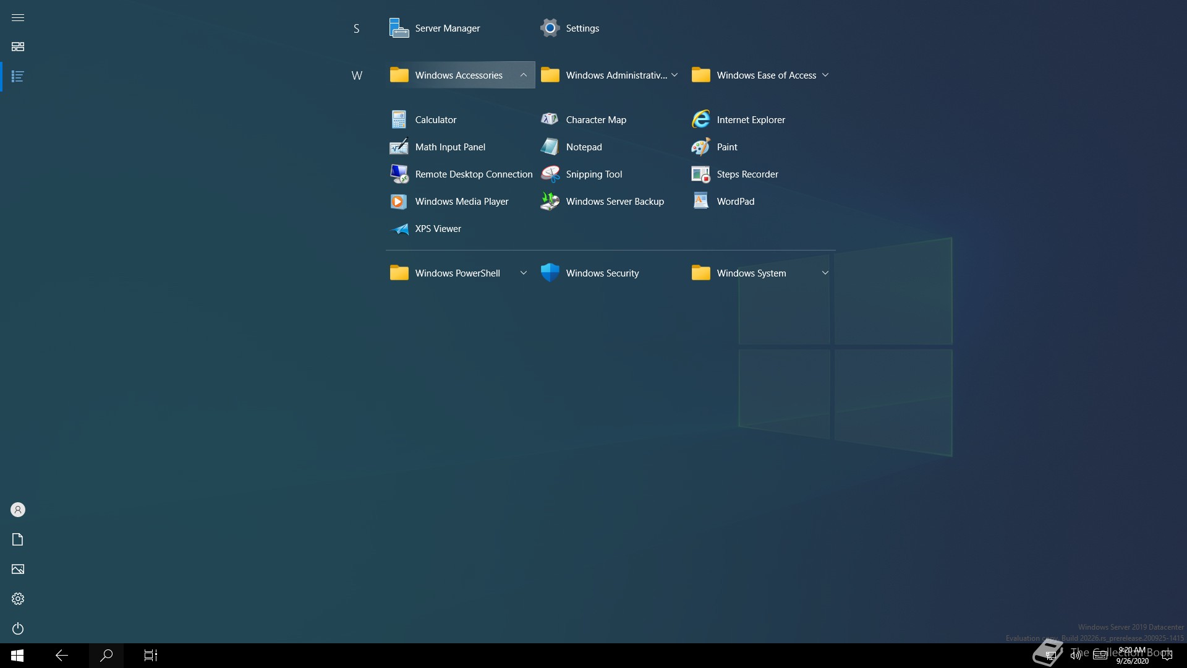Expand the Windows Administrative Tools folder
This screenshot has width=1187, height=668.
(x=611, y=75)
